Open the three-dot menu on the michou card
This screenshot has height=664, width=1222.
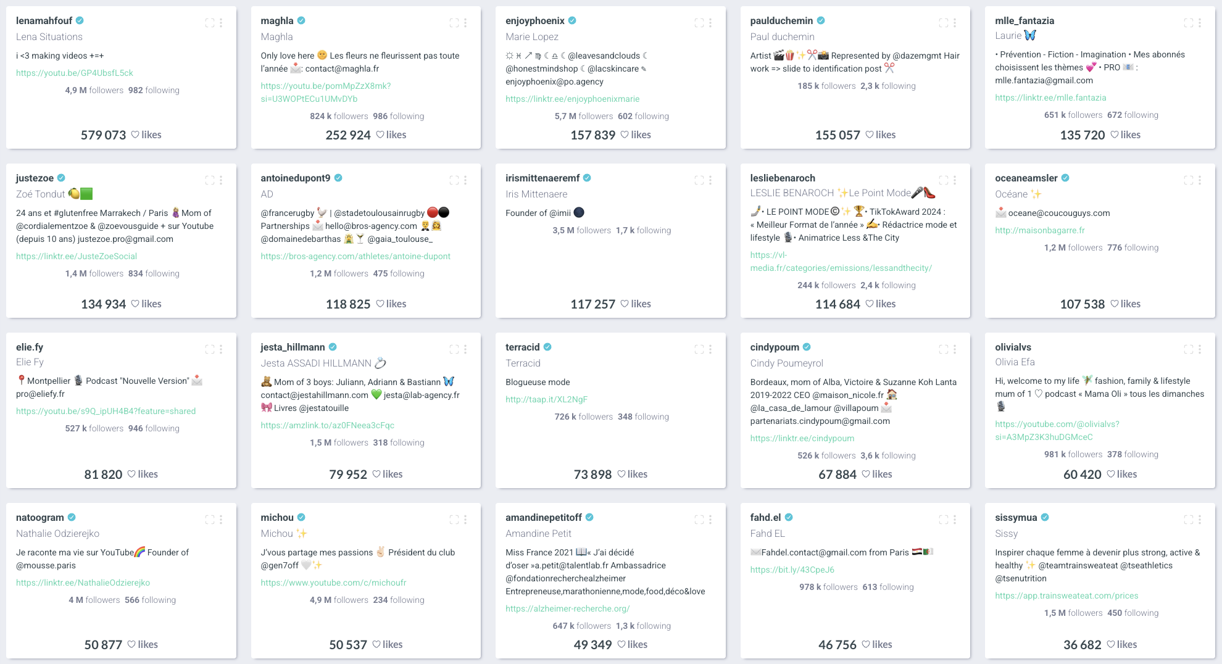click(465, 520)
